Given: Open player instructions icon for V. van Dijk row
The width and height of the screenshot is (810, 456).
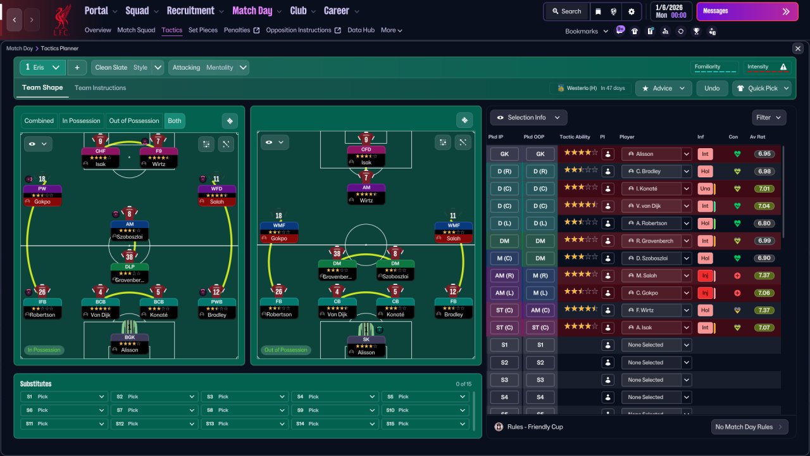Looking at the screenshot, I should pyautogui.click(x=607, y=206).
